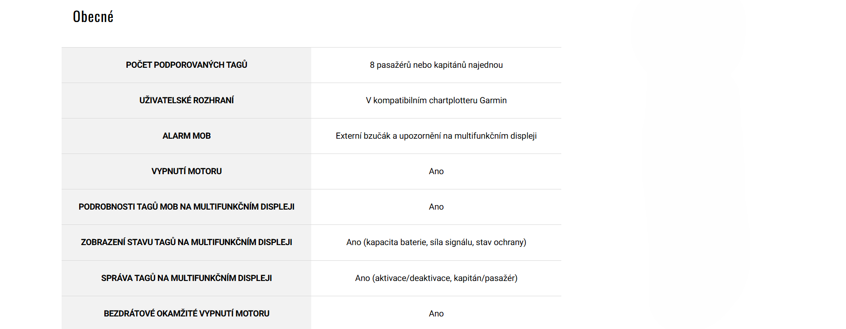Click the Počet podporovaných tagů label
Image resolution: width=846 pixels, height=329 pixels.
186,65
